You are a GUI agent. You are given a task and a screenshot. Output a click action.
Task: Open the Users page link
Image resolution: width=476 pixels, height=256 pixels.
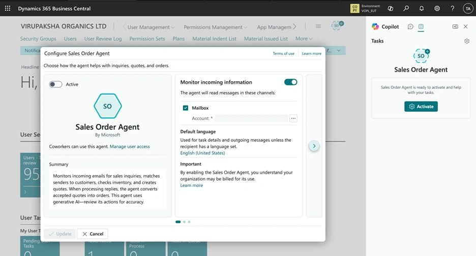pyautogui.click(x=70, y=39)
